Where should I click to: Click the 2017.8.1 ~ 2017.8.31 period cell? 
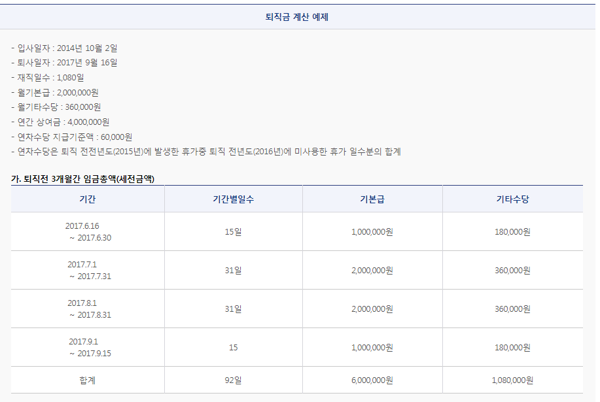coord(88,309)
